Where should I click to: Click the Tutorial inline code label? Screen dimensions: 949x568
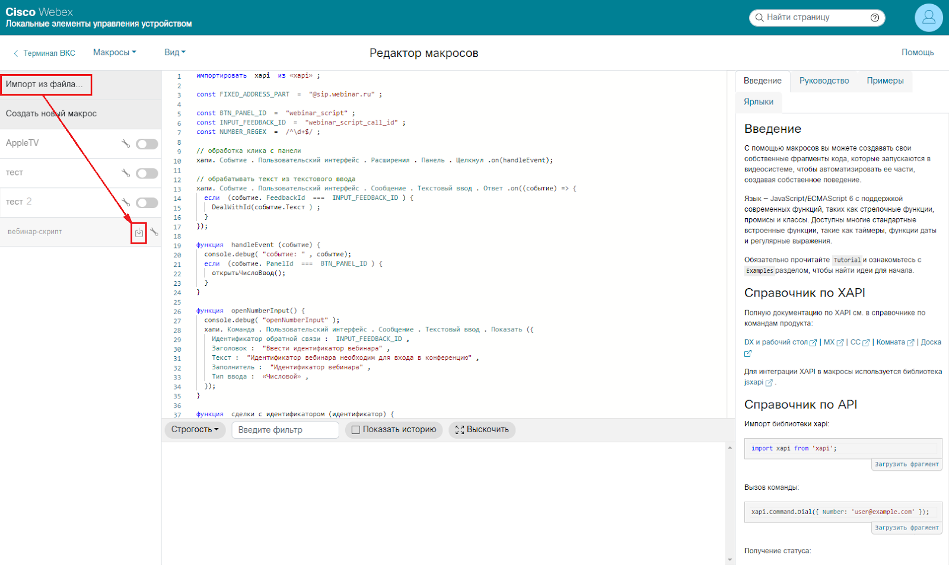pos(846,260)
